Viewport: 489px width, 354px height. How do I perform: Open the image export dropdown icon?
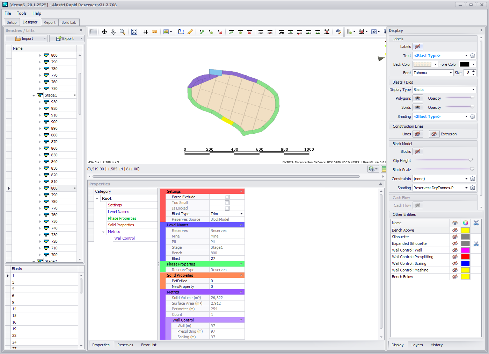click(168, 32)
